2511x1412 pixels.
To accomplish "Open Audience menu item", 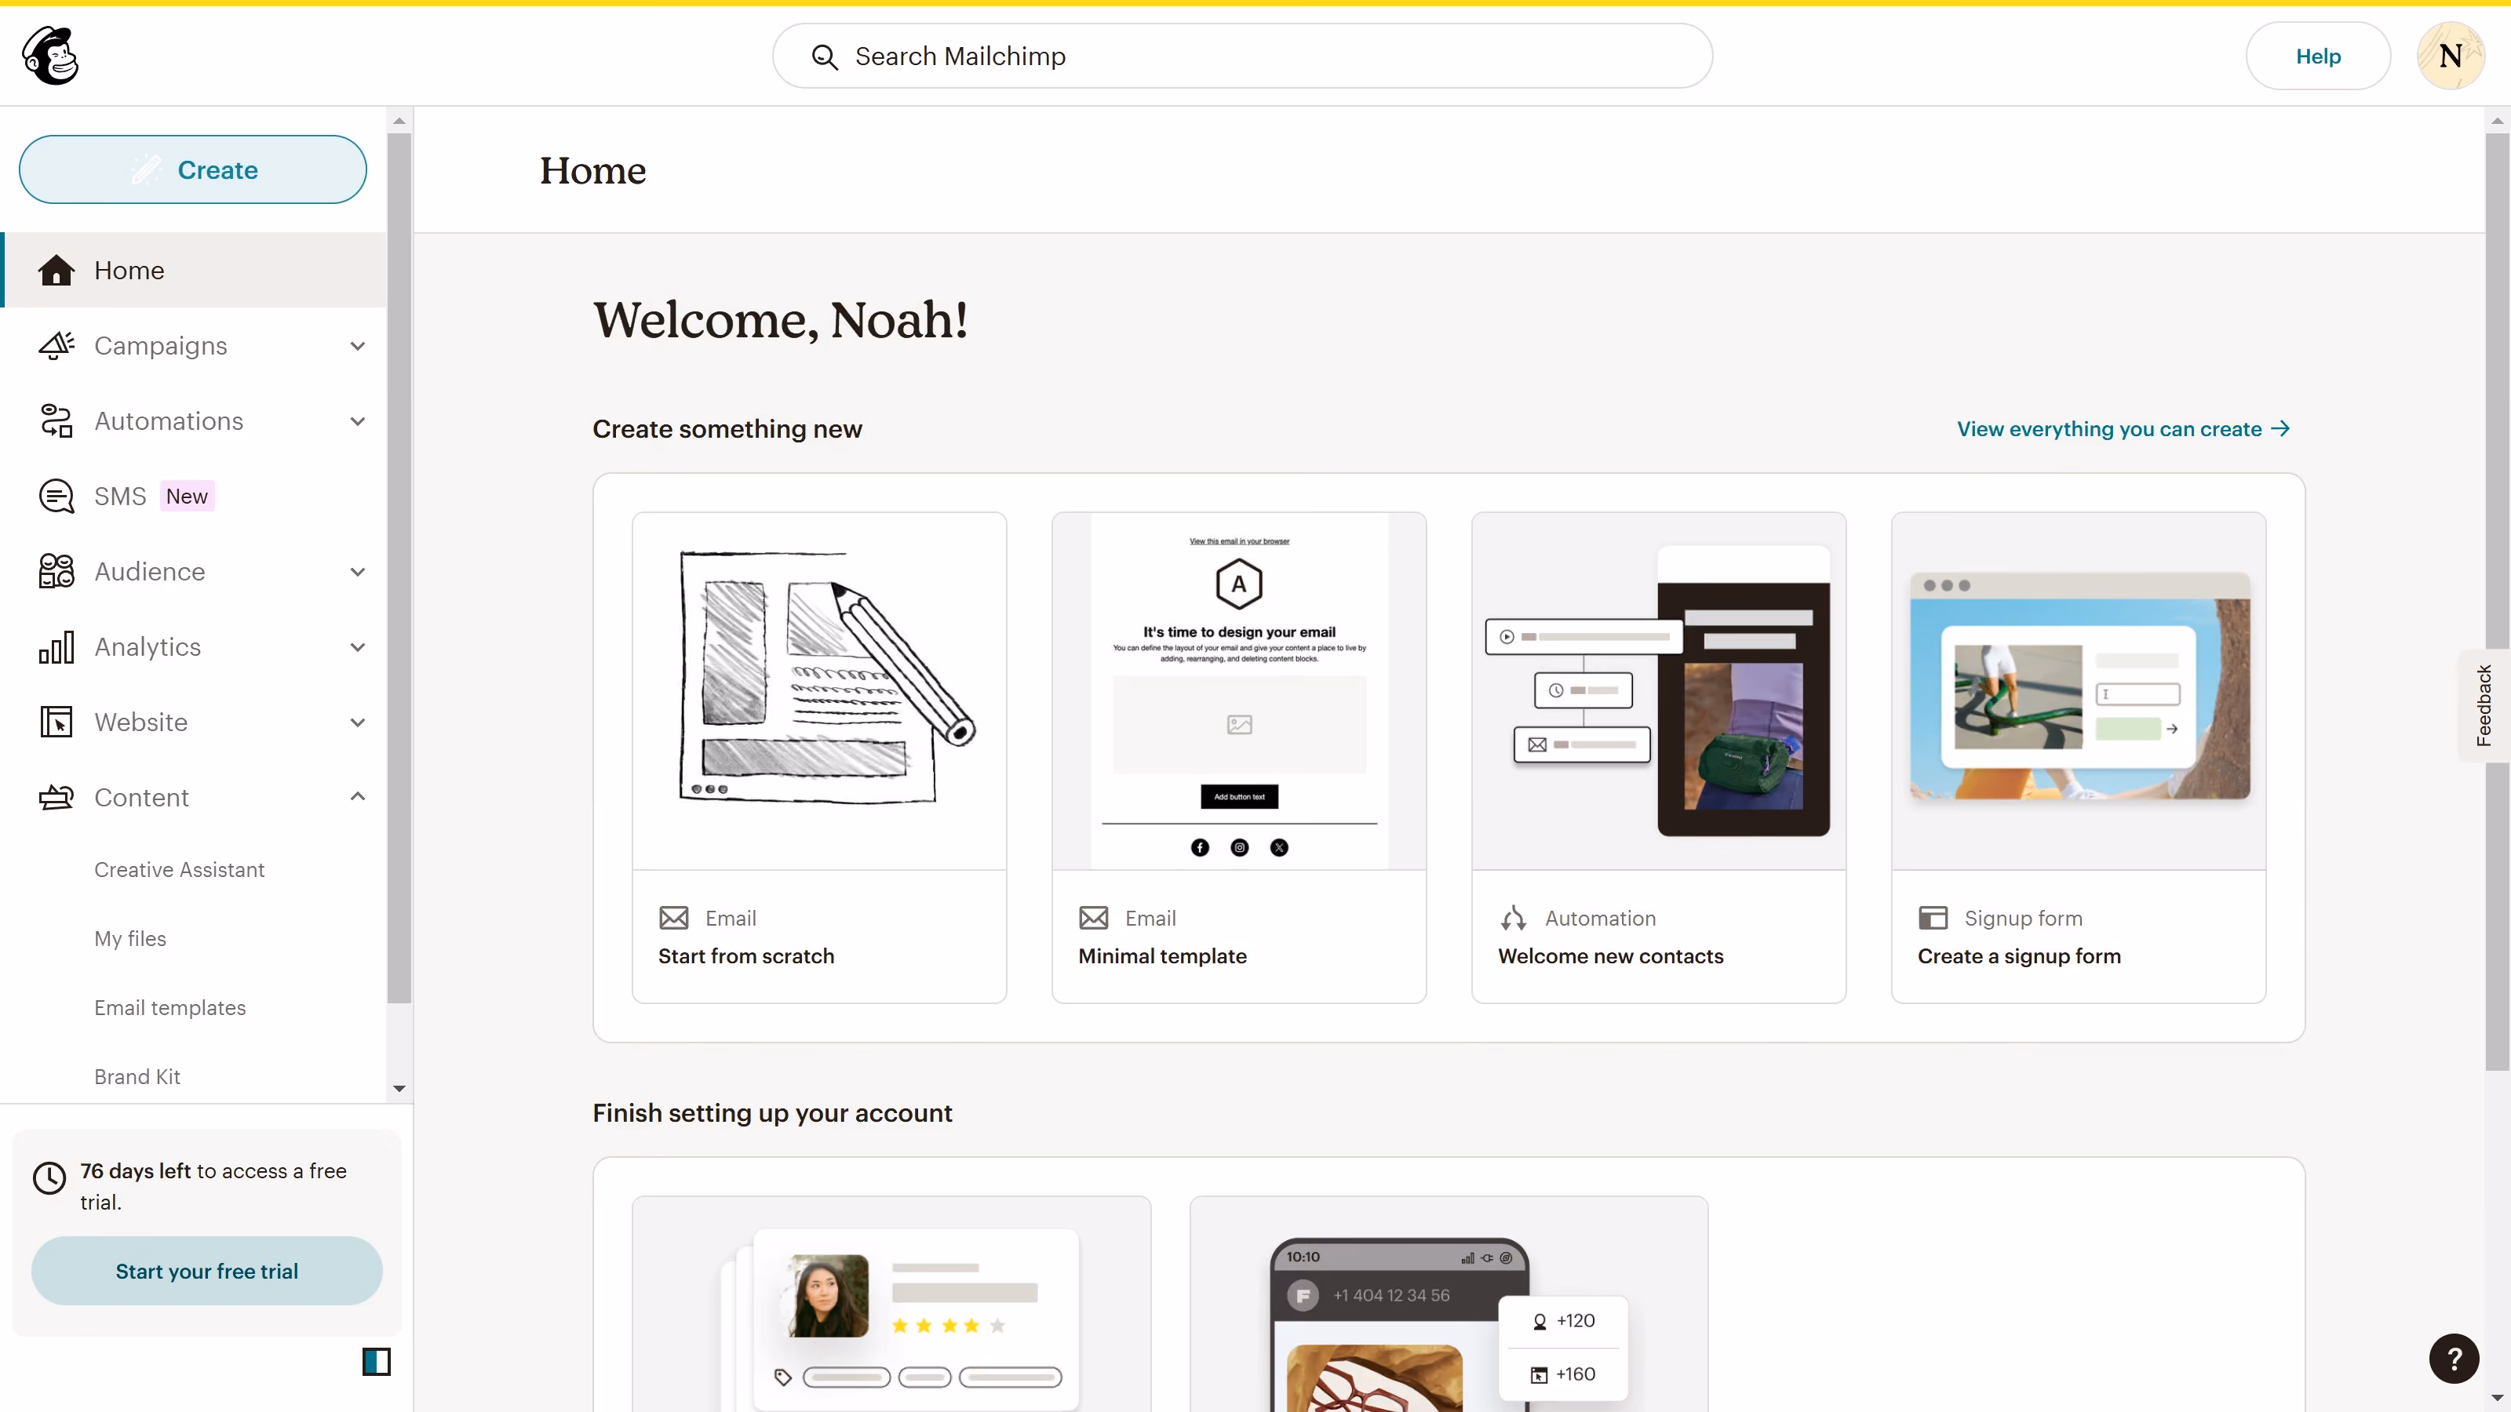I will (195, 571).
